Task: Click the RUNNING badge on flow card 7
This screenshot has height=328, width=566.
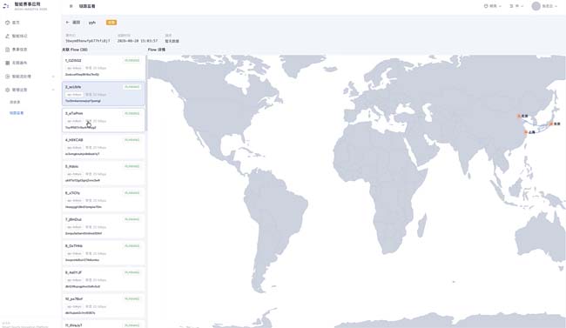Action: coord(131,219)
